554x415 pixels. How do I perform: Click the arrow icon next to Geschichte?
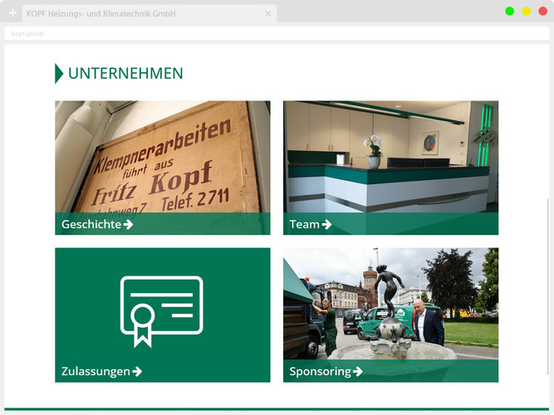pos(128,224)
